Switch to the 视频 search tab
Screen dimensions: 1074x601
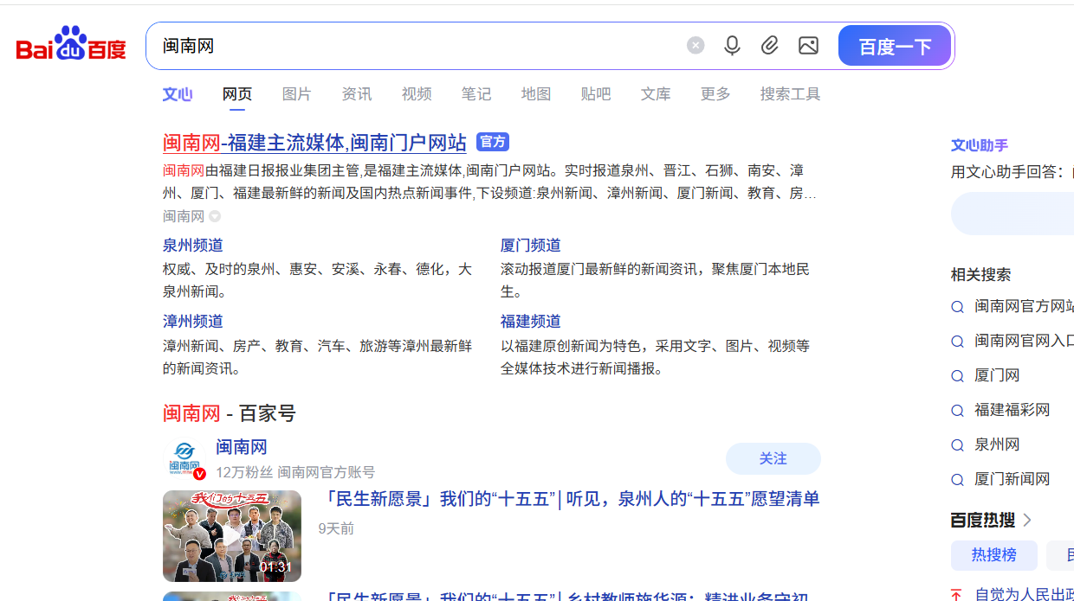point(416,94)
